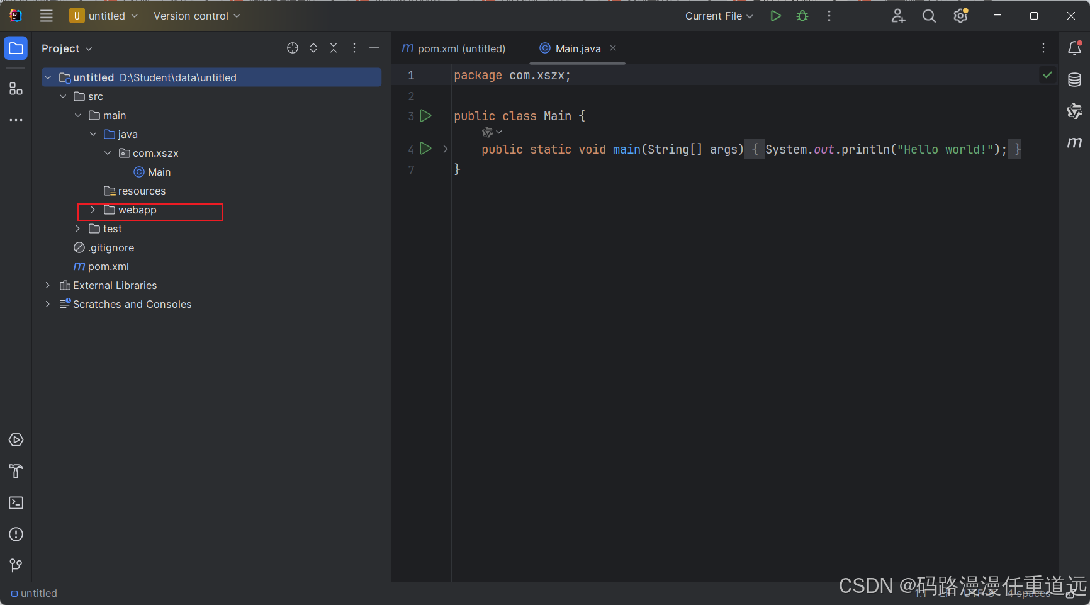The image size is (1090, 605).
Task: Hide the Project panel
Action: [374, 48]
